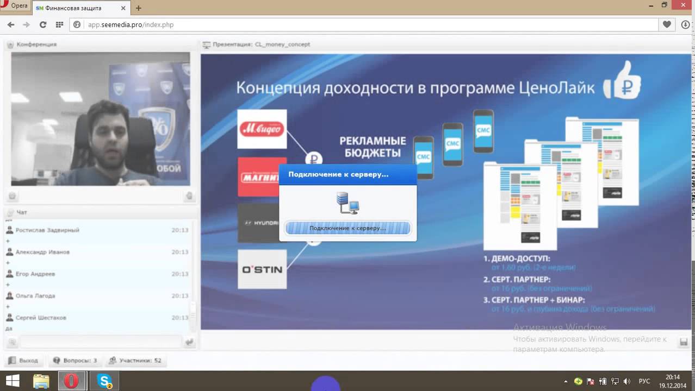Select chat user Ольга Лагода
Screen dimensions: 695x391
tap(35, 296)
